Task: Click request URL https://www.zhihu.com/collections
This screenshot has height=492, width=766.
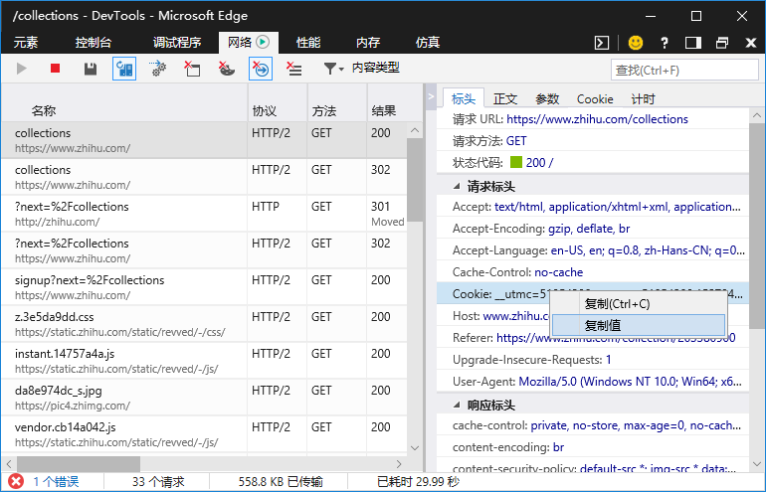Action: coord(597,119)
